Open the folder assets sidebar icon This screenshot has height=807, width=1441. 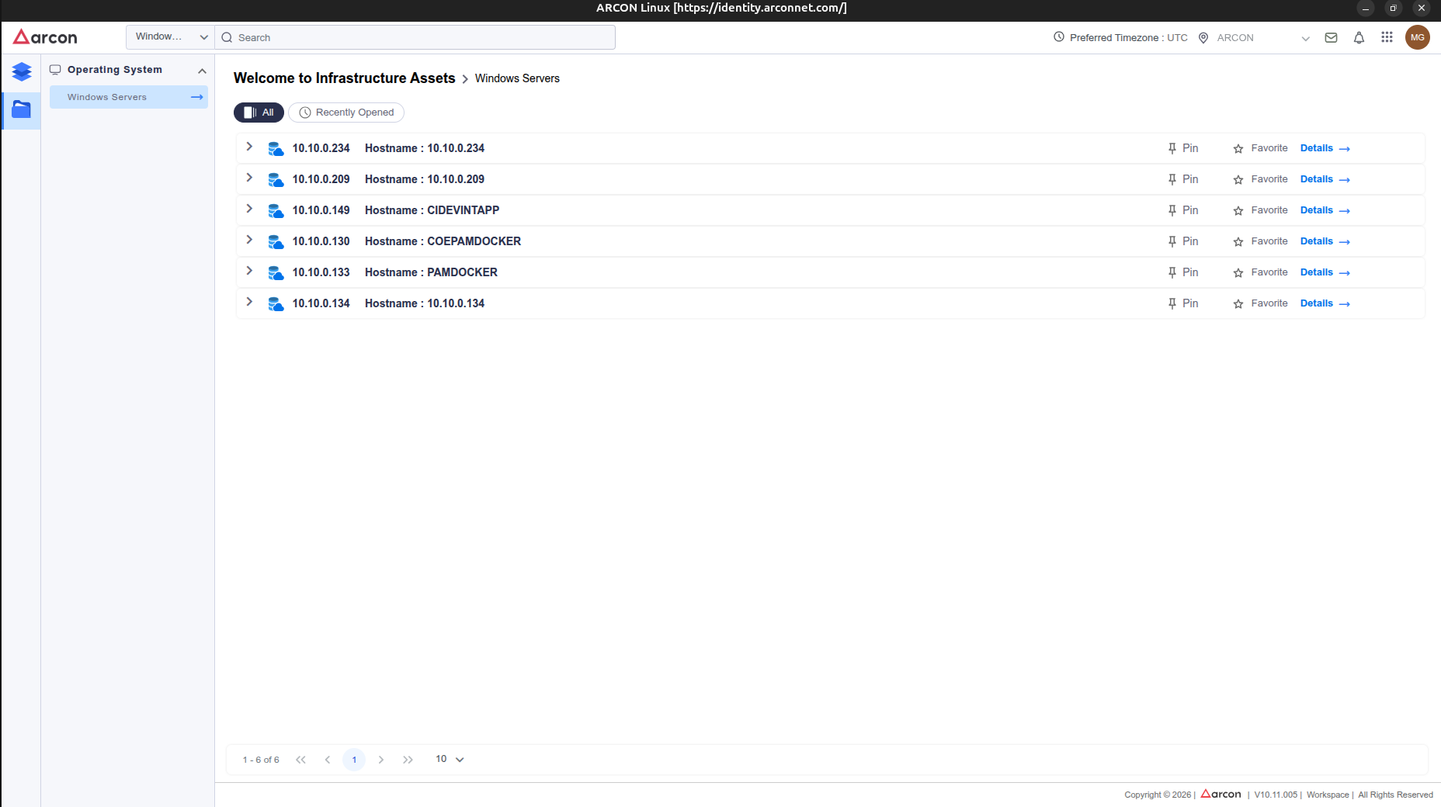click(x=22, y=109)
